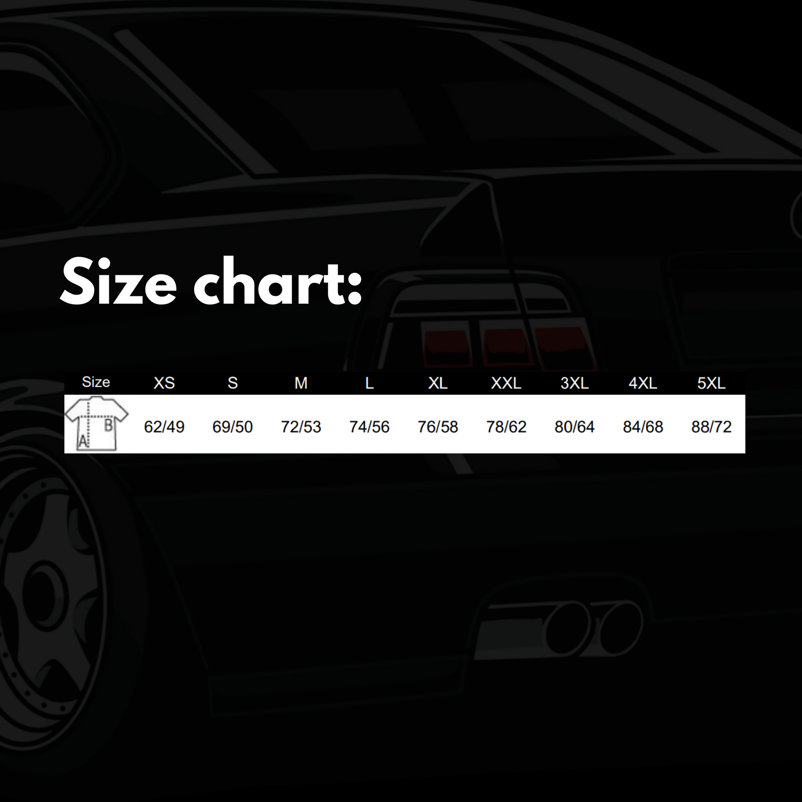
Task: Click the t-shirt measurement diagram icon
Action: pos(97,423)
